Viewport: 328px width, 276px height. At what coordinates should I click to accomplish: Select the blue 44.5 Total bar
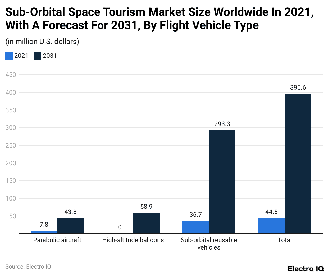271,226
